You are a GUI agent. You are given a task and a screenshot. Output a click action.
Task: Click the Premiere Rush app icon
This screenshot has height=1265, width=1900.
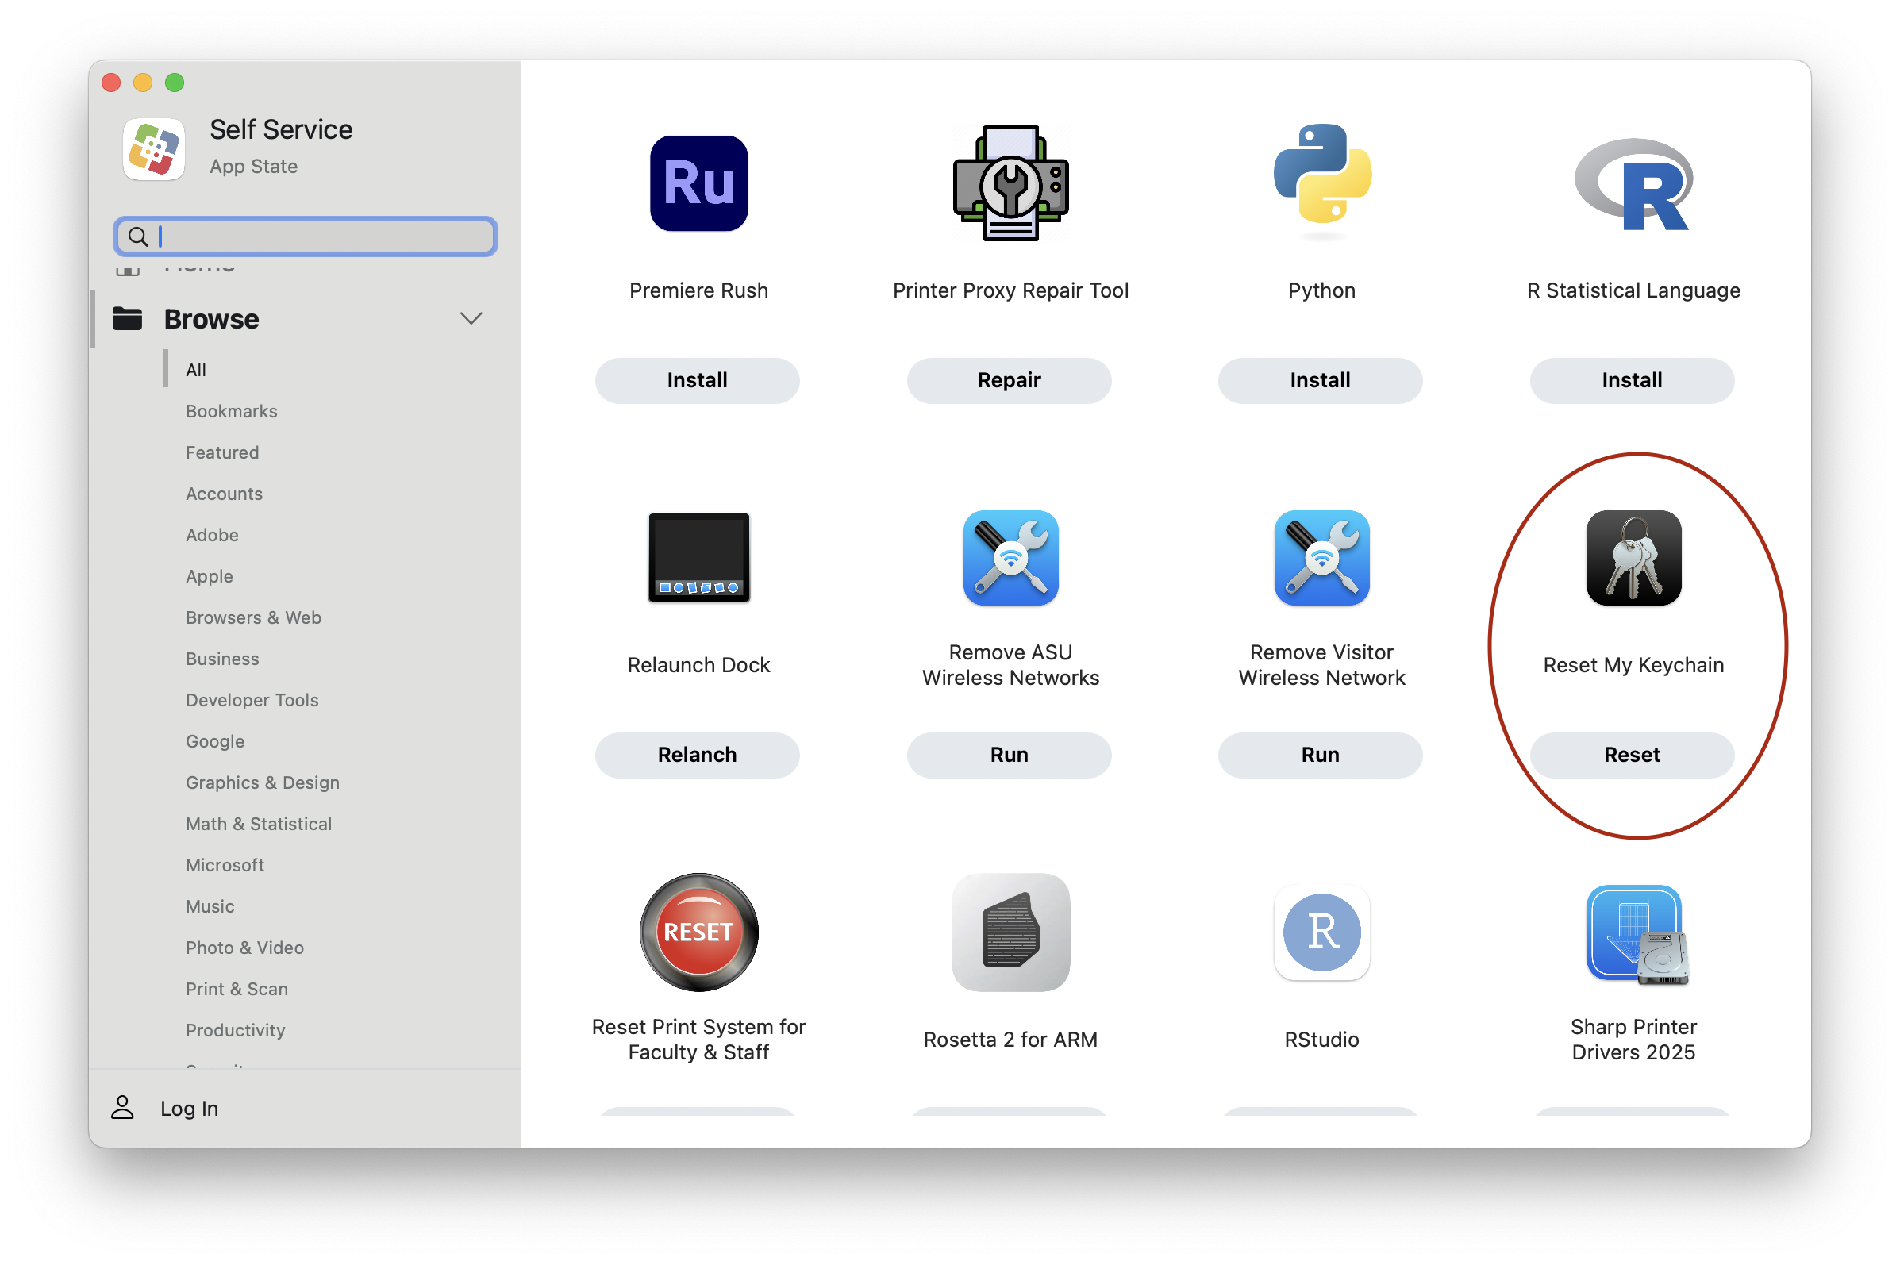click(x=698, y=183)
